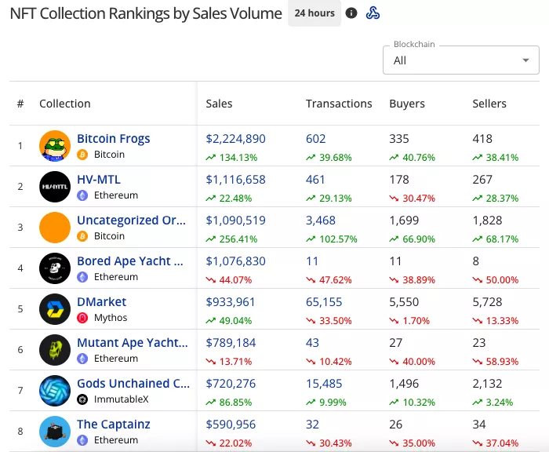Click the Gods Unchained collection icon
The width and height of the screenshot is (549, 452).
tap(55, 391)
